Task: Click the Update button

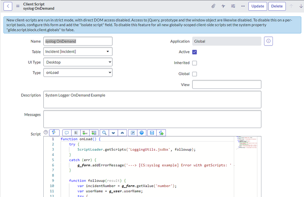Action: [258, 6]
